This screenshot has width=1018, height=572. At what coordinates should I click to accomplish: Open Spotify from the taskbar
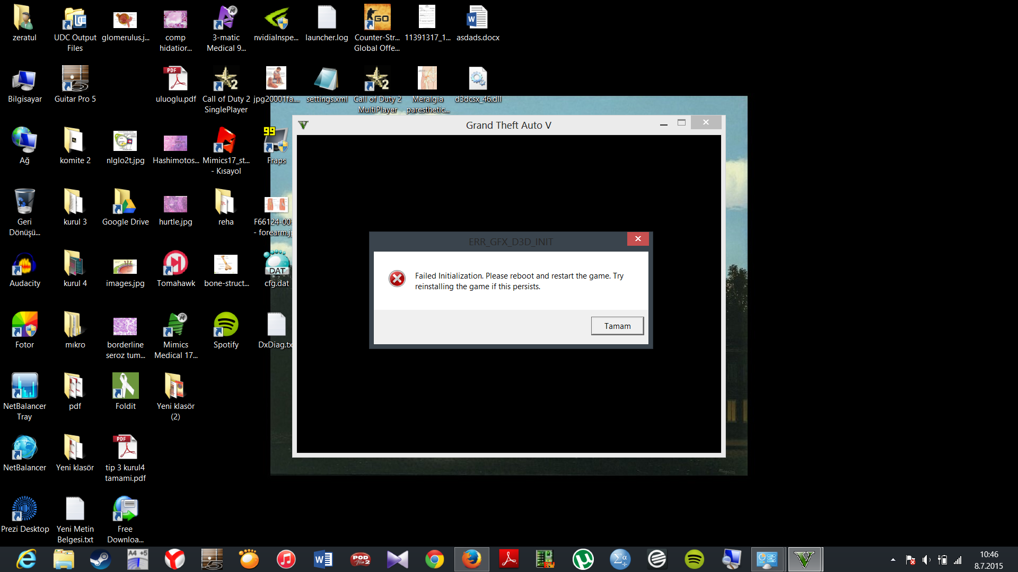coord(694,559)
